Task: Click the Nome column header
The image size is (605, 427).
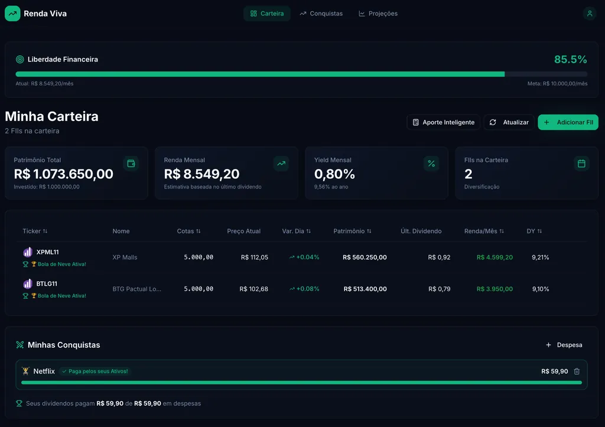Action: click(121, 231)
